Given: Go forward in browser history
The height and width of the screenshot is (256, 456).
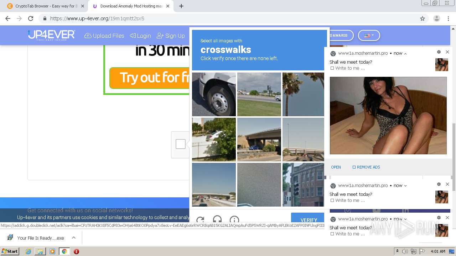Looking at the screenshot, I should tap(19, 18).
